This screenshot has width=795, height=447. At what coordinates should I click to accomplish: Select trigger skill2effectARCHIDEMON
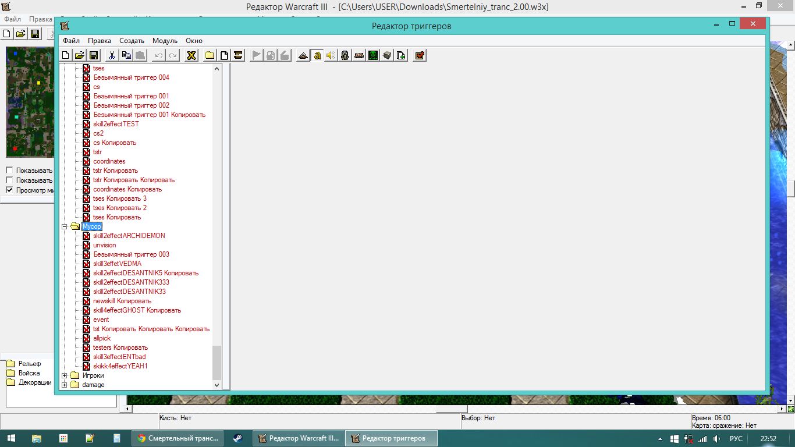pyautogui.click(x=129, y=236)
